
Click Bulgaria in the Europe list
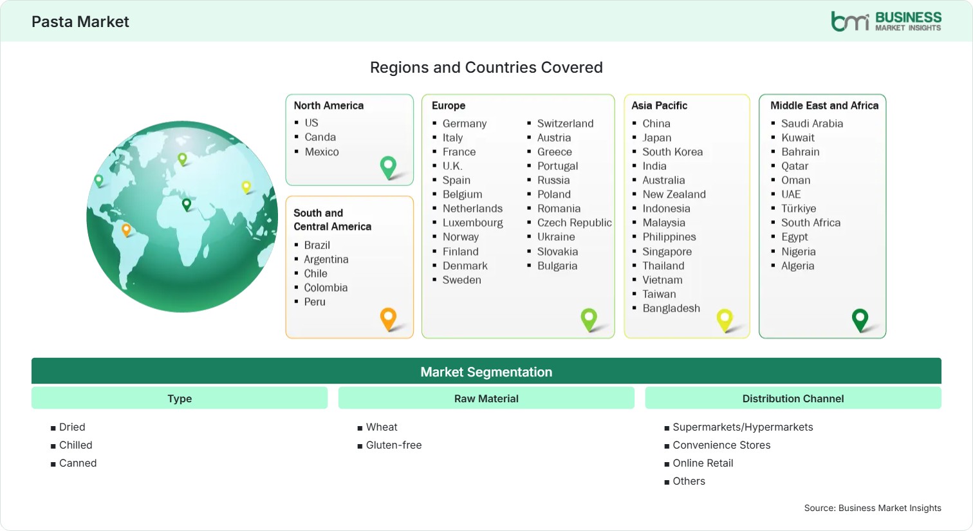[x=557, y=266]
